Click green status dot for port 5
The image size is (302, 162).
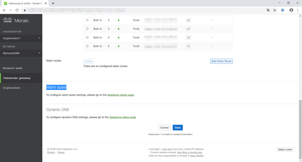[119, 46]
